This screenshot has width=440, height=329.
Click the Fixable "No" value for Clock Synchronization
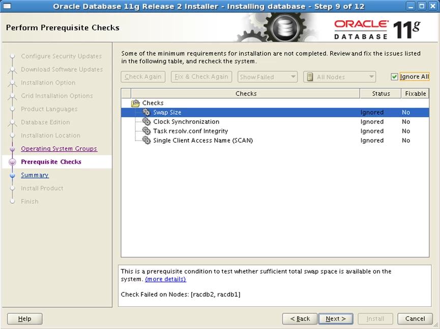pyautogui.click(x=406, y=122)
